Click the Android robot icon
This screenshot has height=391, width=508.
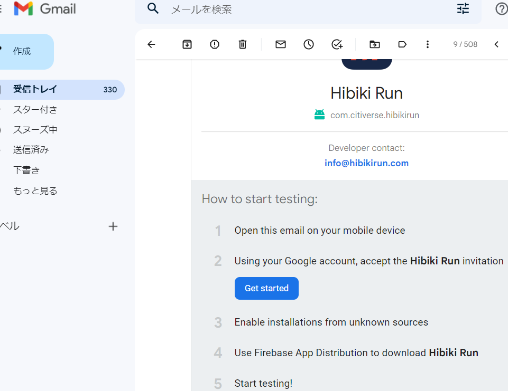pos(319,115)
